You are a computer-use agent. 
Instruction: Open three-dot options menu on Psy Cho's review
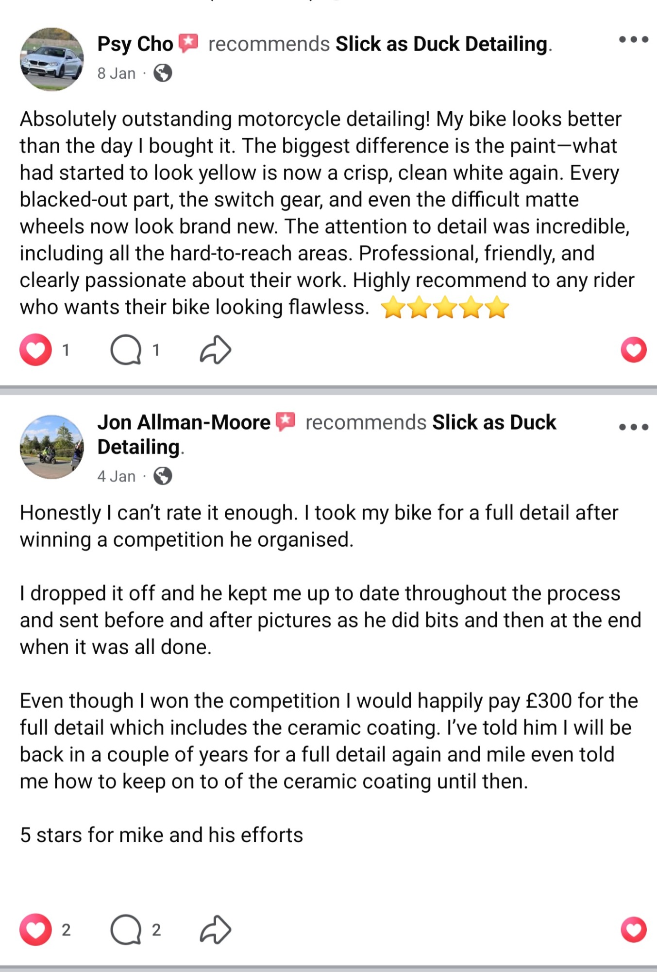tap(633, 40)
